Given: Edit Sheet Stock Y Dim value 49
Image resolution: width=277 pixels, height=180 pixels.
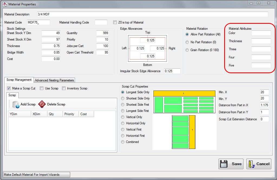Looking at the screenshot, I should point(51,33).
